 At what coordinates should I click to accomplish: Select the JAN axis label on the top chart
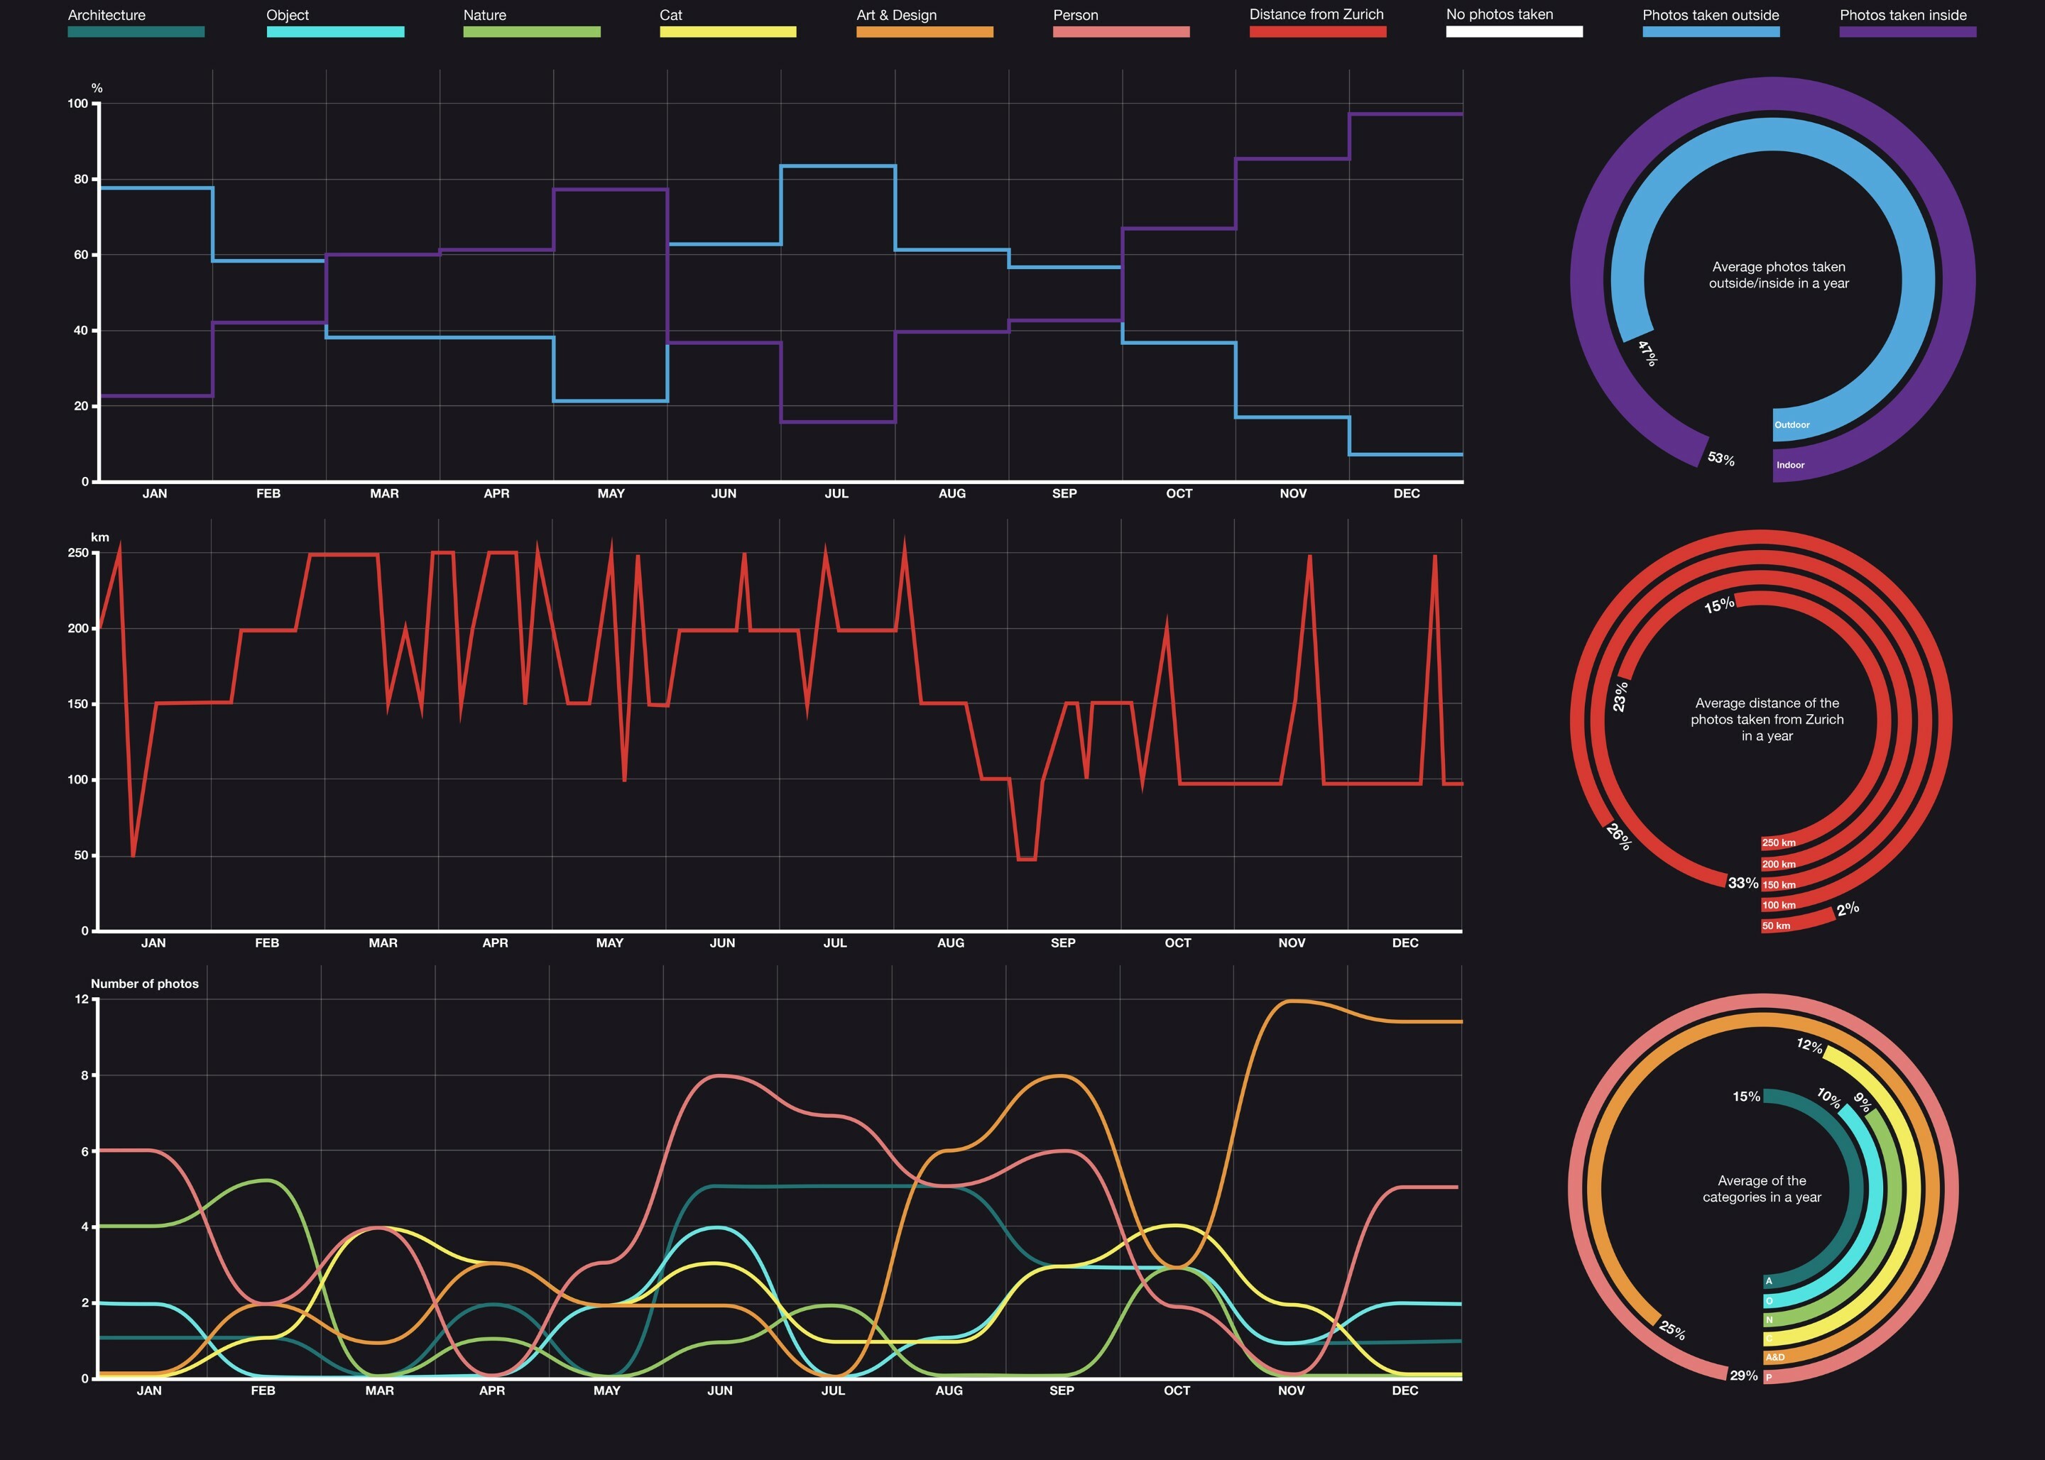155,493
